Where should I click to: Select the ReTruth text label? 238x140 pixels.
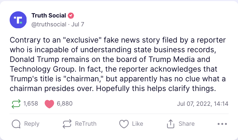86,124
